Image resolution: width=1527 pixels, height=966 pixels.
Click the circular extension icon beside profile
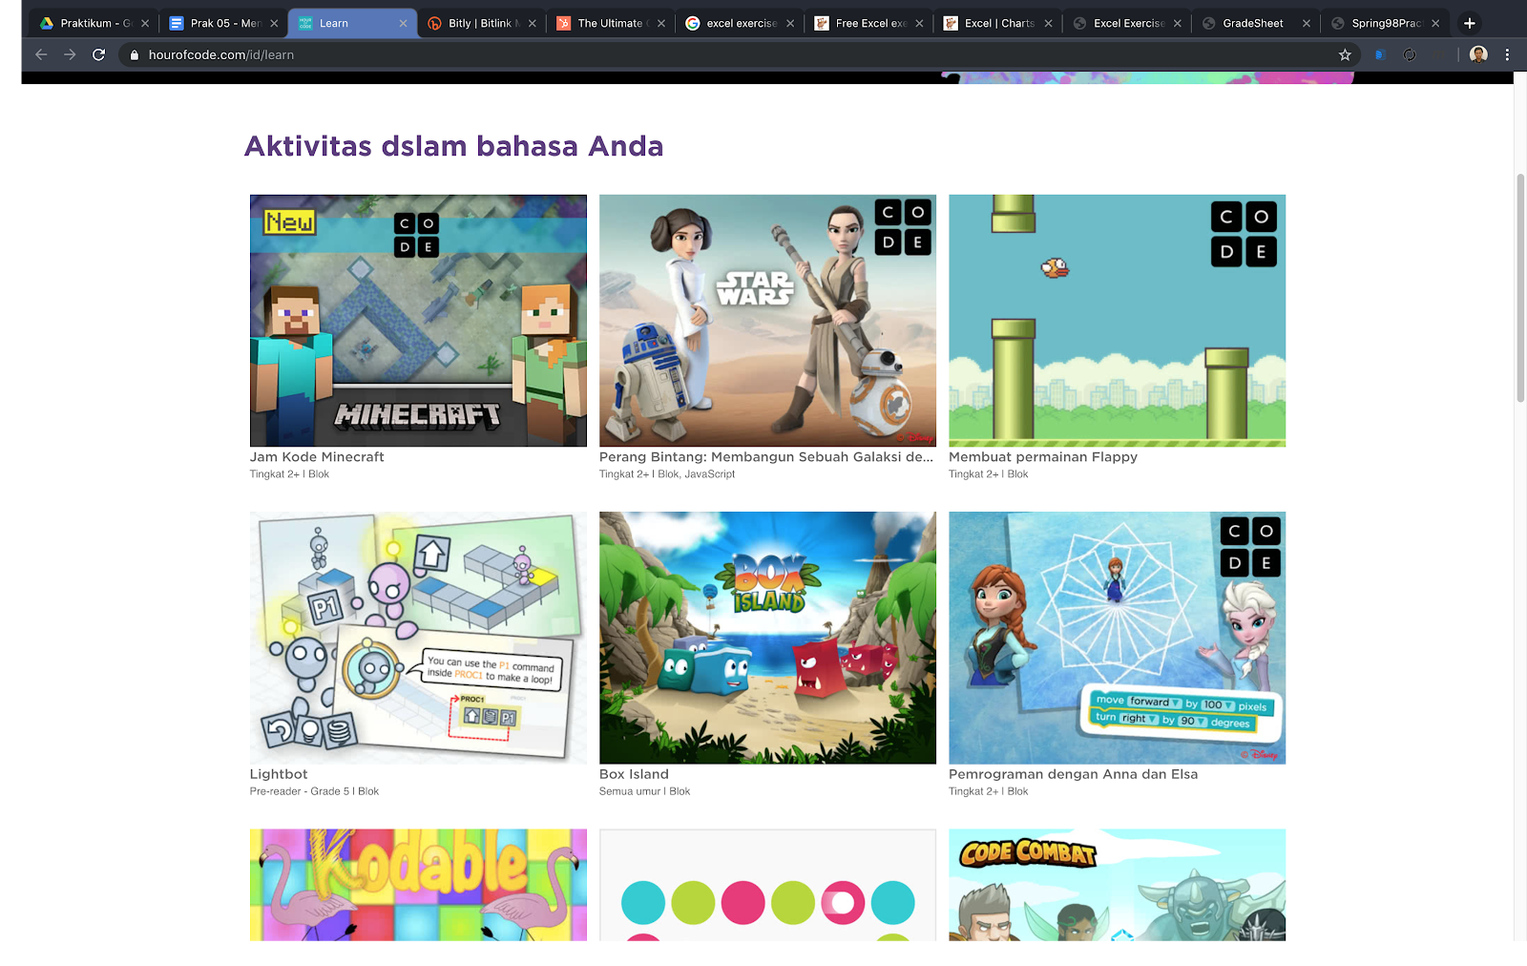point(1410,54)
